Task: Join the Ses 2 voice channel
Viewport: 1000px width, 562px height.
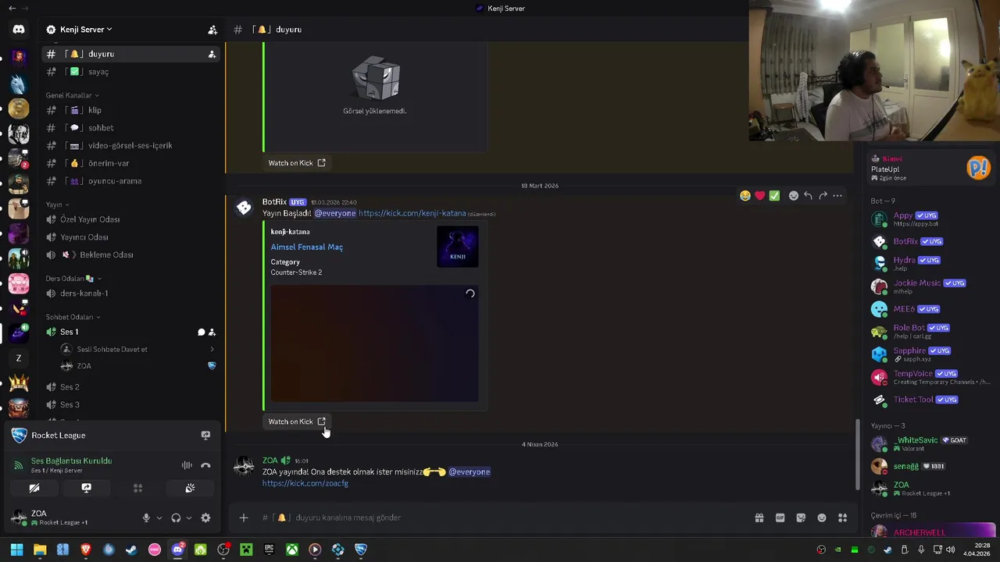Action: point(131,387)
